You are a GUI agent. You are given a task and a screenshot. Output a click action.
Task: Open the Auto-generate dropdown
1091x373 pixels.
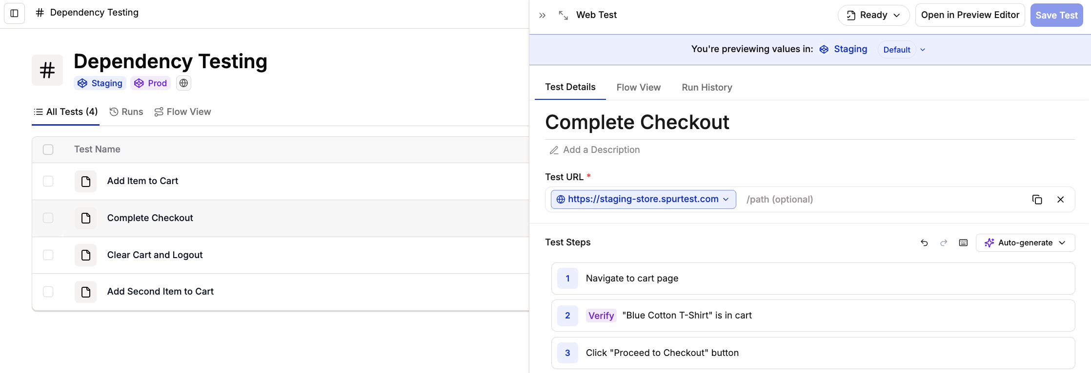tap(1025, 242)
